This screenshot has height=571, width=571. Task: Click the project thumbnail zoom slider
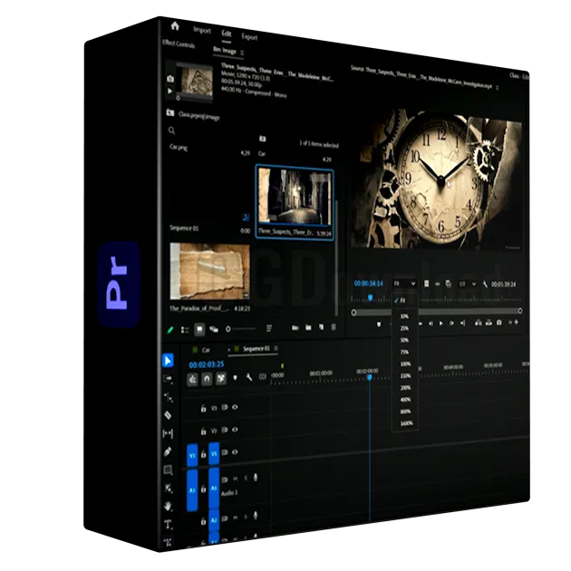[x=241, y=329]
